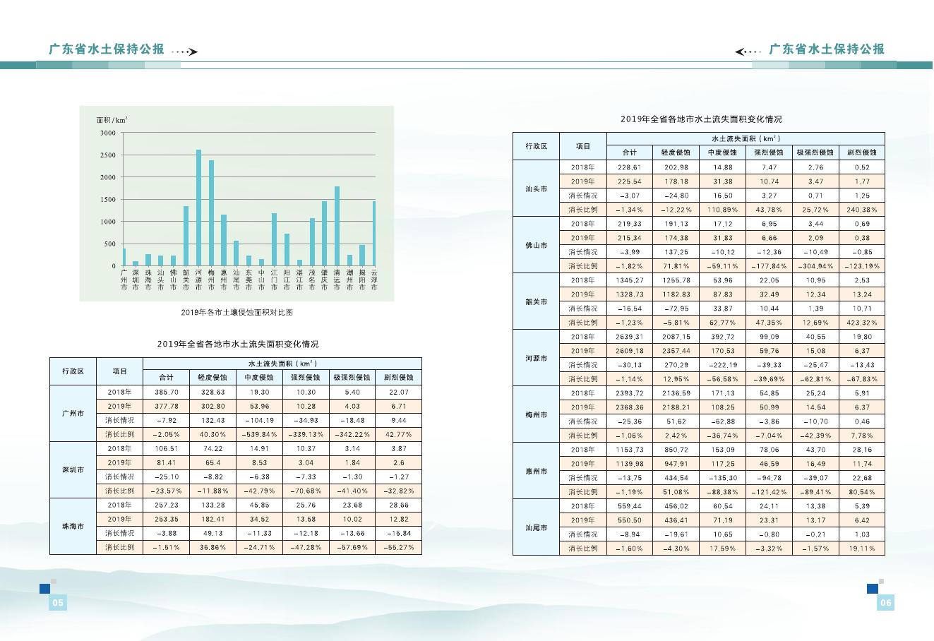Click the 3000 tick label on the chart

107,133
